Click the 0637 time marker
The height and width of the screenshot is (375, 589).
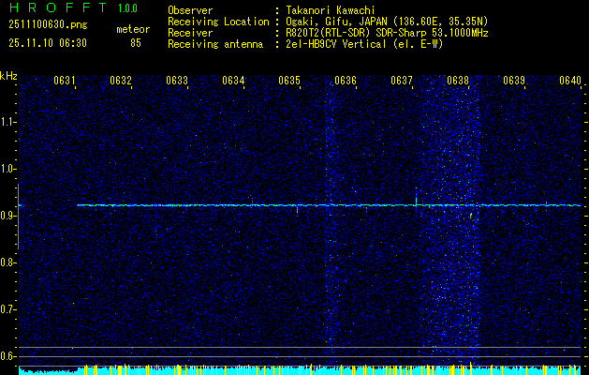tap(401, 81)
